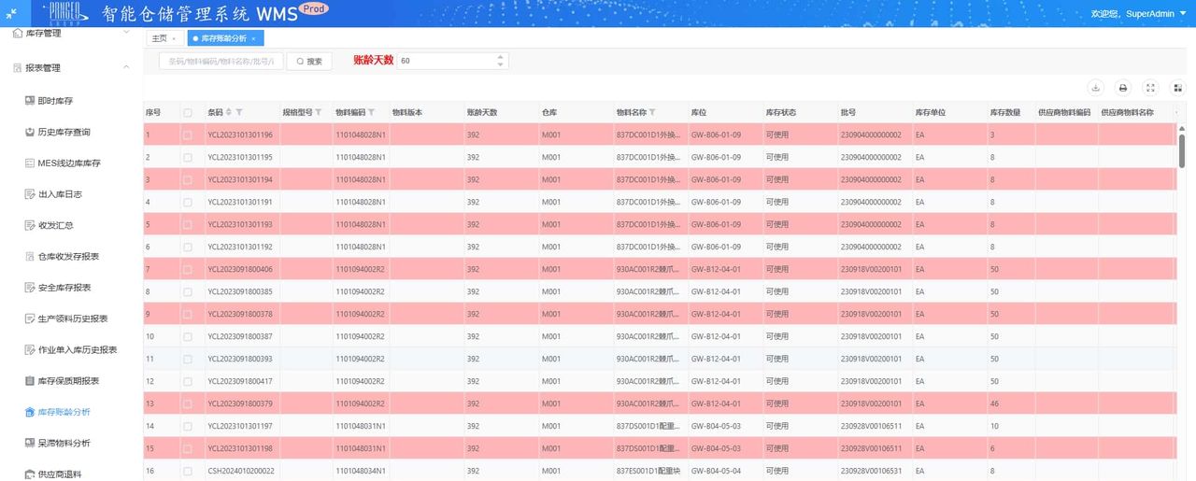Sort table by 条码 column arrows
This screenshot has width=1196, height=481.
(229, 112)
